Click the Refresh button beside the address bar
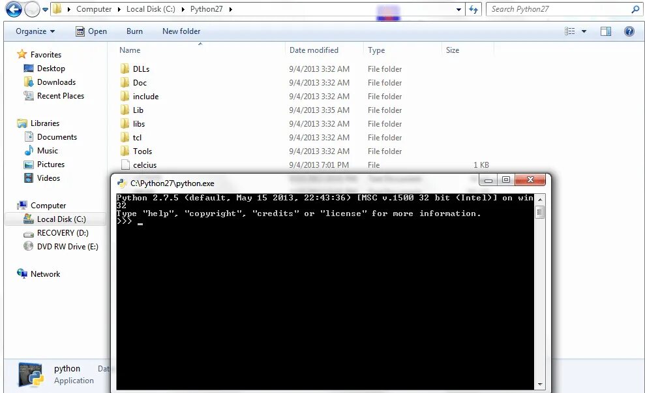The height and width of the screenshot is (393, 645). pyautogui.click(x=473, y=9)
